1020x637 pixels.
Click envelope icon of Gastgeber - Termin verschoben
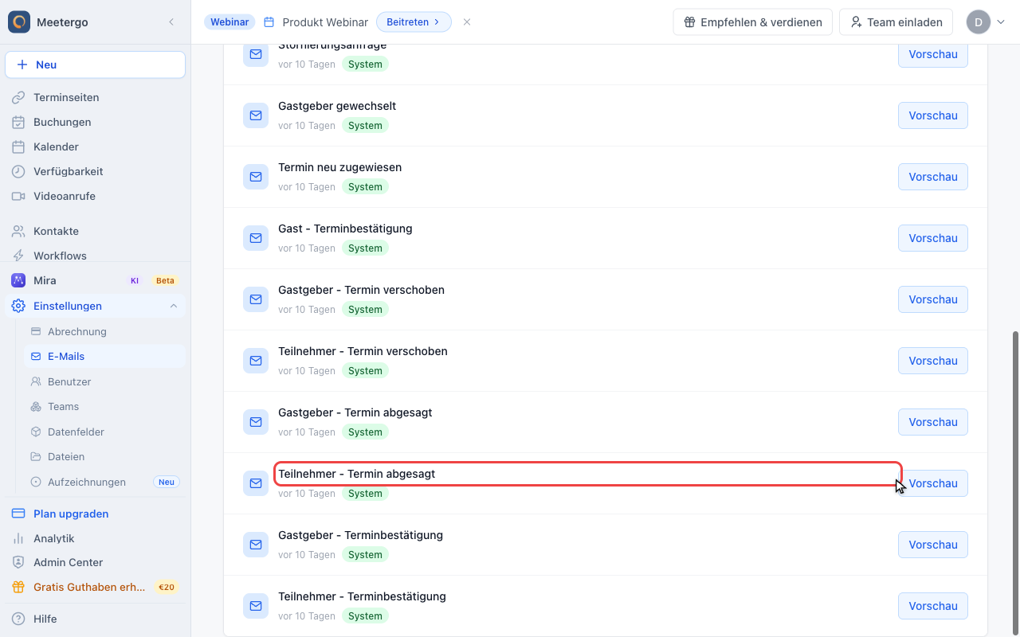(256, 299)
